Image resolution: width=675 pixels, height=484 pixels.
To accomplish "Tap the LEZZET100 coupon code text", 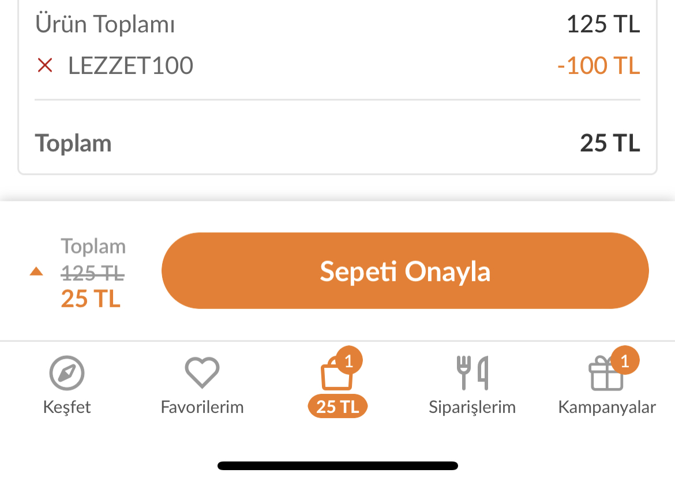I will (130, 66).
